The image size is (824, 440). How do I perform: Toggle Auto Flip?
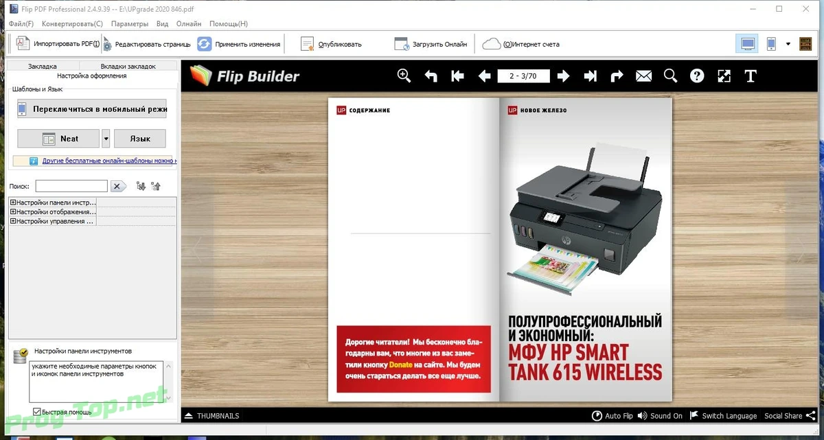point(612,416)
